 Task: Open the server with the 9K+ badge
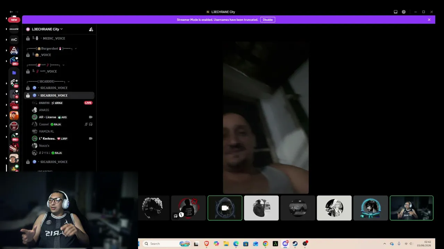click(14, 137)
